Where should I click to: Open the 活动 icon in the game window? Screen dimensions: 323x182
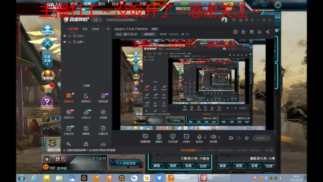tap(48, 88)
